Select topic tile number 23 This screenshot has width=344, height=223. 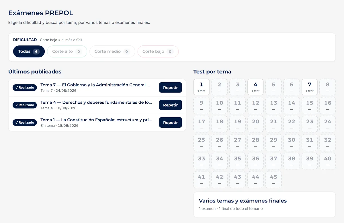tap(310, 124)
